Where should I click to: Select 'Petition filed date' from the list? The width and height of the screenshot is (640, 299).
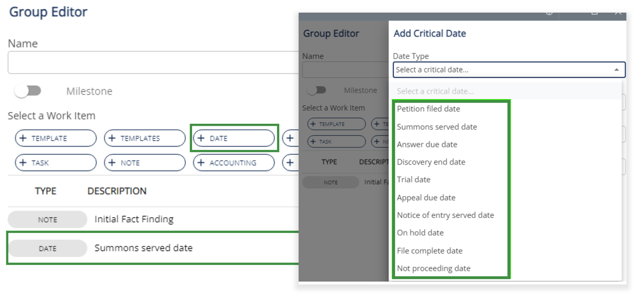(x=428, y=109)
